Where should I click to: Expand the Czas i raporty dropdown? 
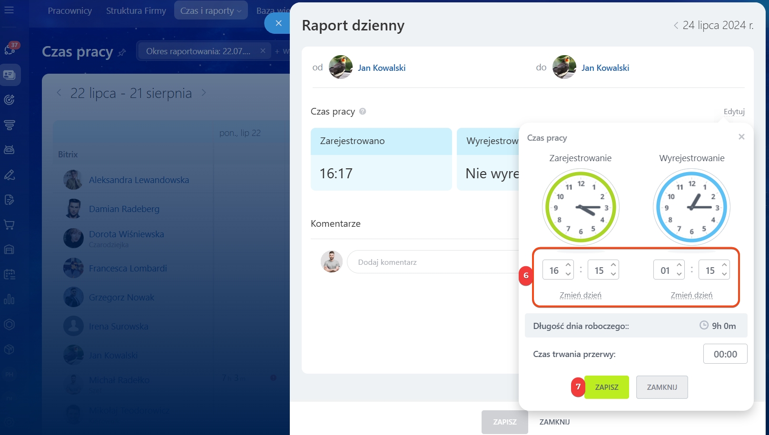[211, 10]
